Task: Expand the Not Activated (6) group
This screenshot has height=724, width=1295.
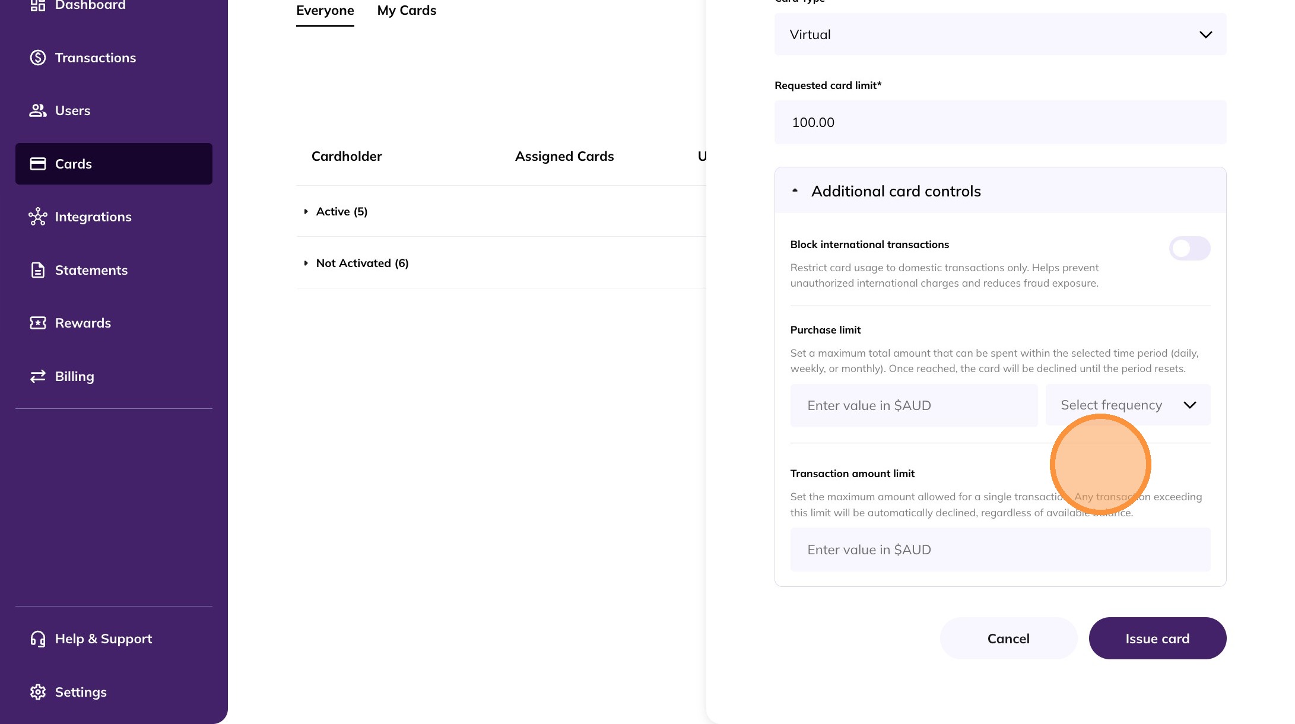Action: [x=306, y=263]
